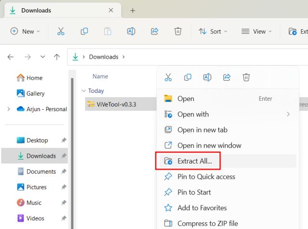Open the View dropdown menu
The width and height of the screenshot is (308, 229).
point(257,31)
